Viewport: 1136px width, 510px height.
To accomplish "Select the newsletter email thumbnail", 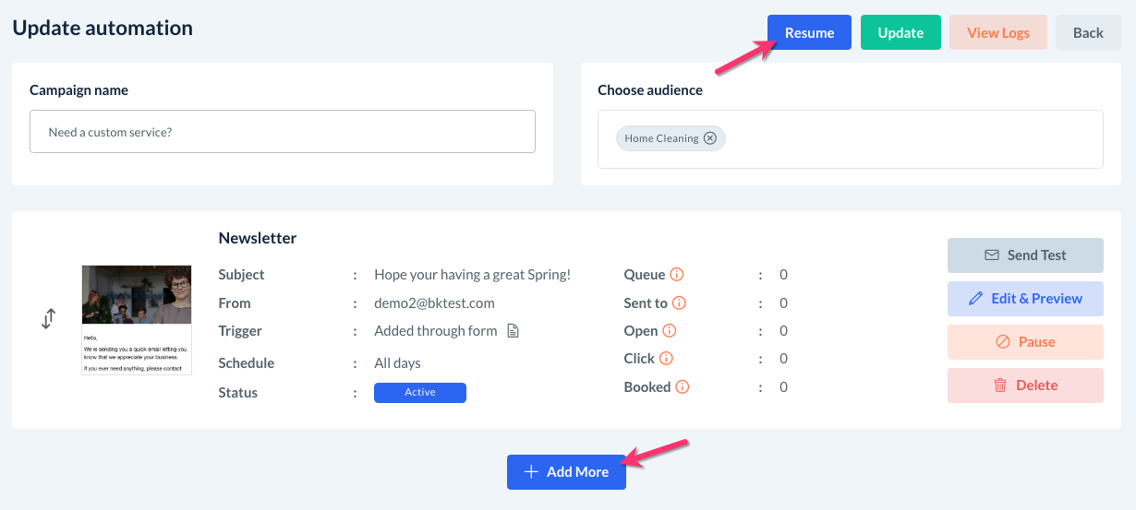I will [x=137, y=320].
